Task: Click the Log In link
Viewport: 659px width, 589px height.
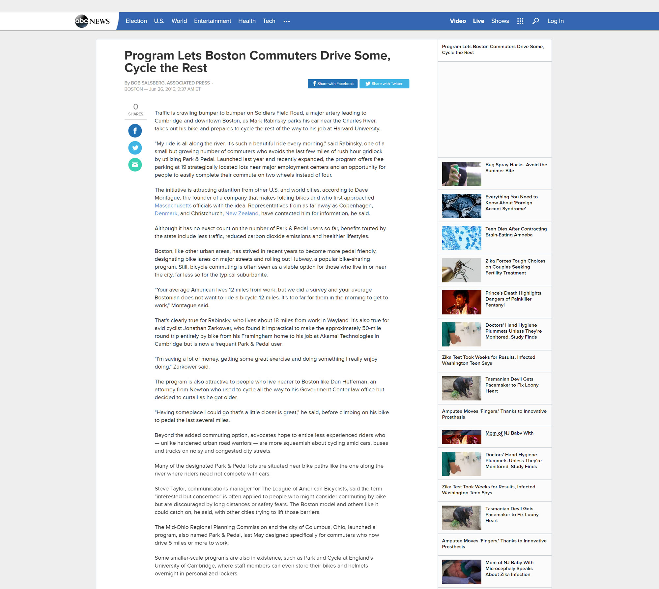Action: 555,21
